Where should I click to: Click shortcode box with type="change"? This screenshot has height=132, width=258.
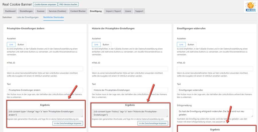click(x=45, y=113)
